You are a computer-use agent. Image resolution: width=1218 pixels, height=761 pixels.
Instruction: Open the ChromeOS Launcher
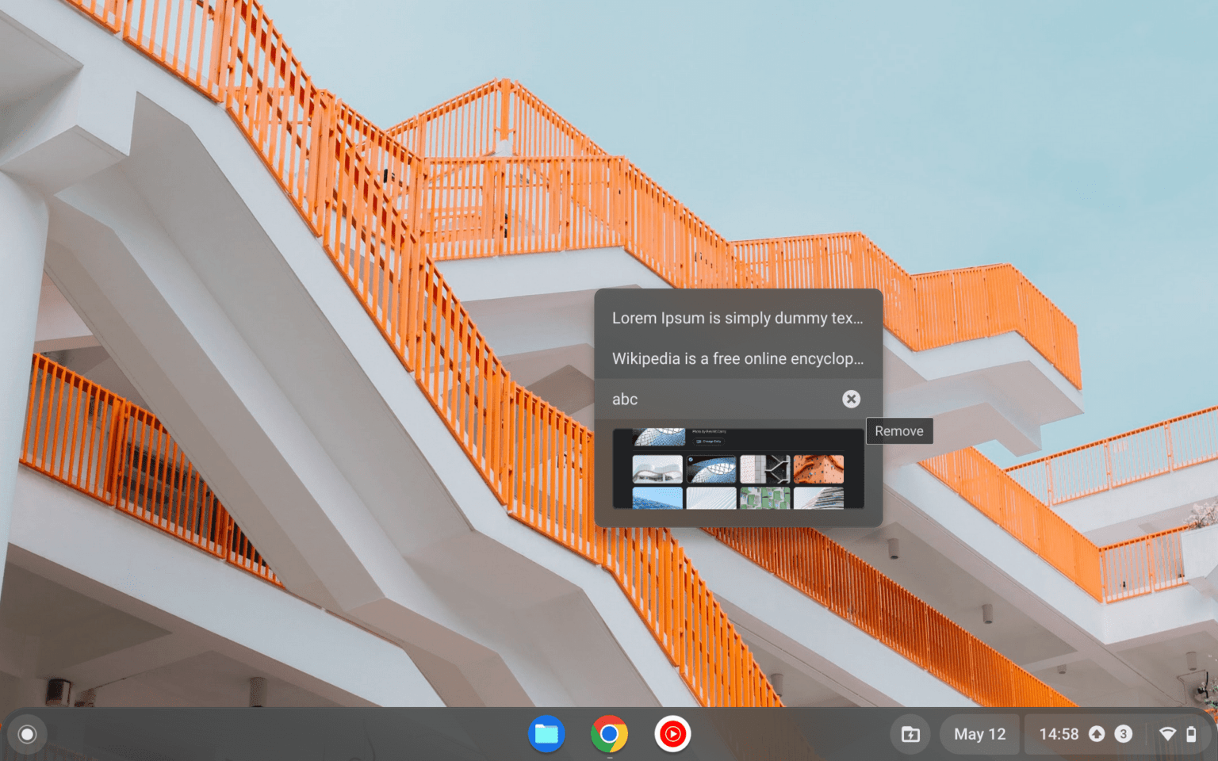click(28, 734)
